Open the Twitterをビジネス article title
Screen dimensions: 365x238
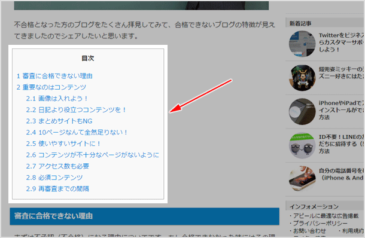341,42
